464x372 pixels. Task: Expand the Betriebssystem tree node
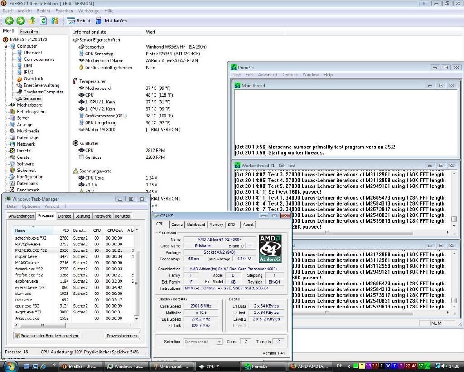(6, 112)
